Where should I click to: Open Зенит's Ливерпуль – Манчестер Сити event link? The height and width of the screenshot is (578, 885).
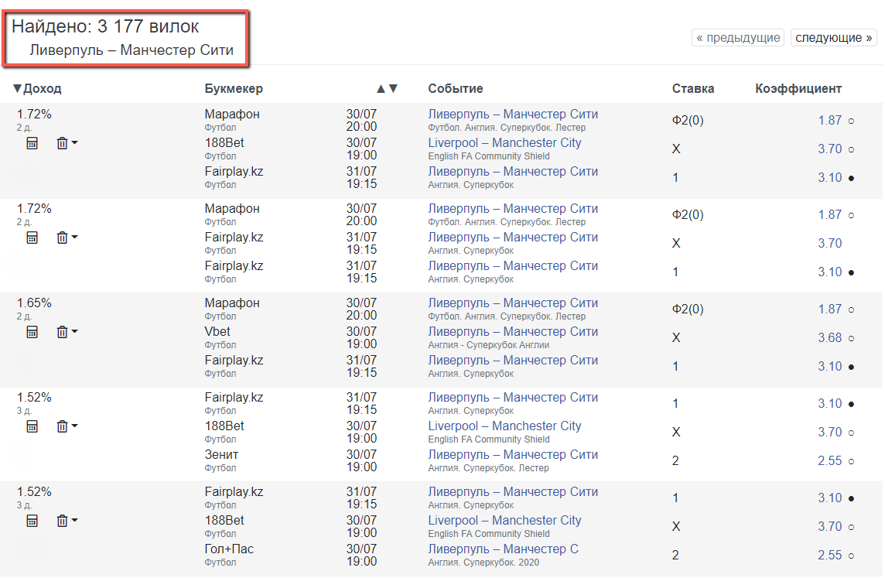pos(513,455)
